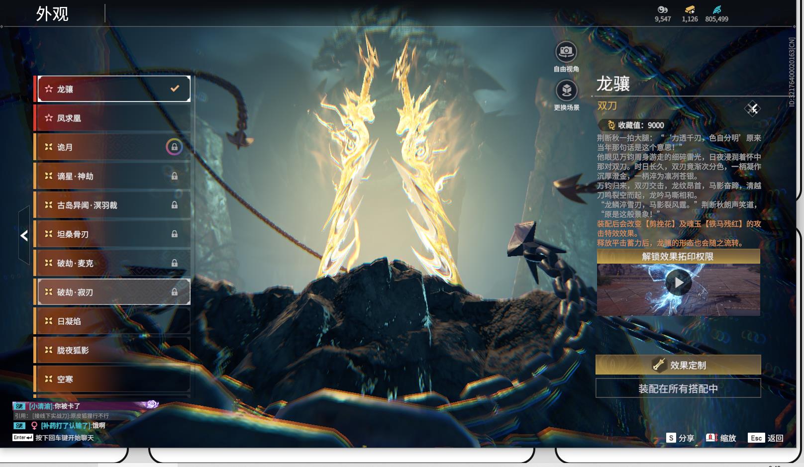Click the lock icon on 破劫·寂刃
This screenshot has width=804, height=467.
point(175,292)
